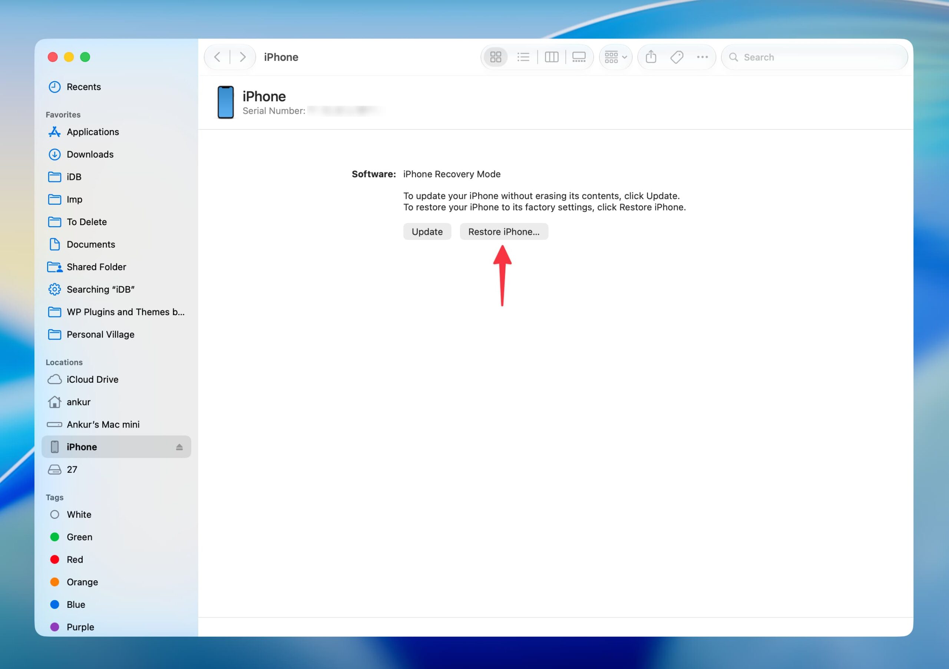Focus the Search field
The width and height of the screenshot is (949, 669).
pyautogui.click(x=814, y=57)
